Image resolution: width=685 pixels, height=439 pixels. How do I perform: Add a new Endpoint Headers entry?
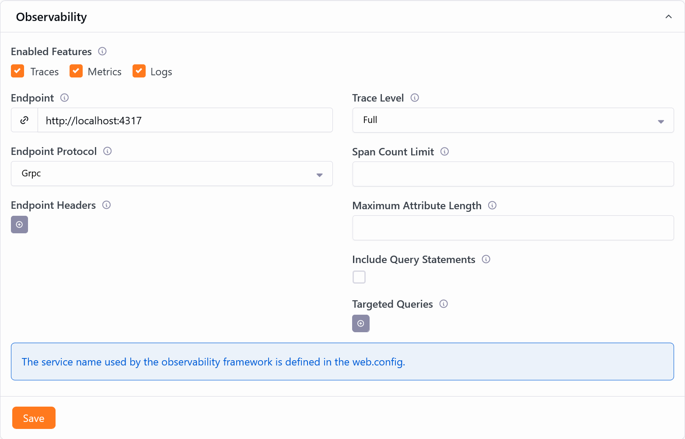tap(19, 225)
